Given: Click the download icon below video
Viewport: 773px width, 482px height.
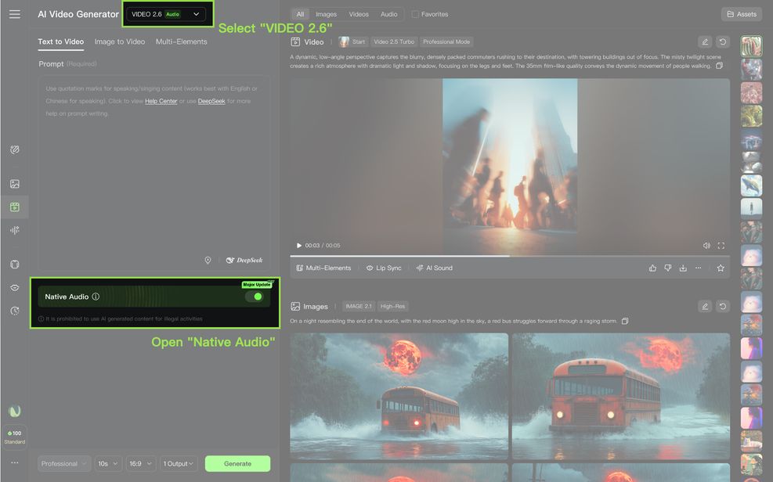Looking at the screenshot, I should 683,268.
